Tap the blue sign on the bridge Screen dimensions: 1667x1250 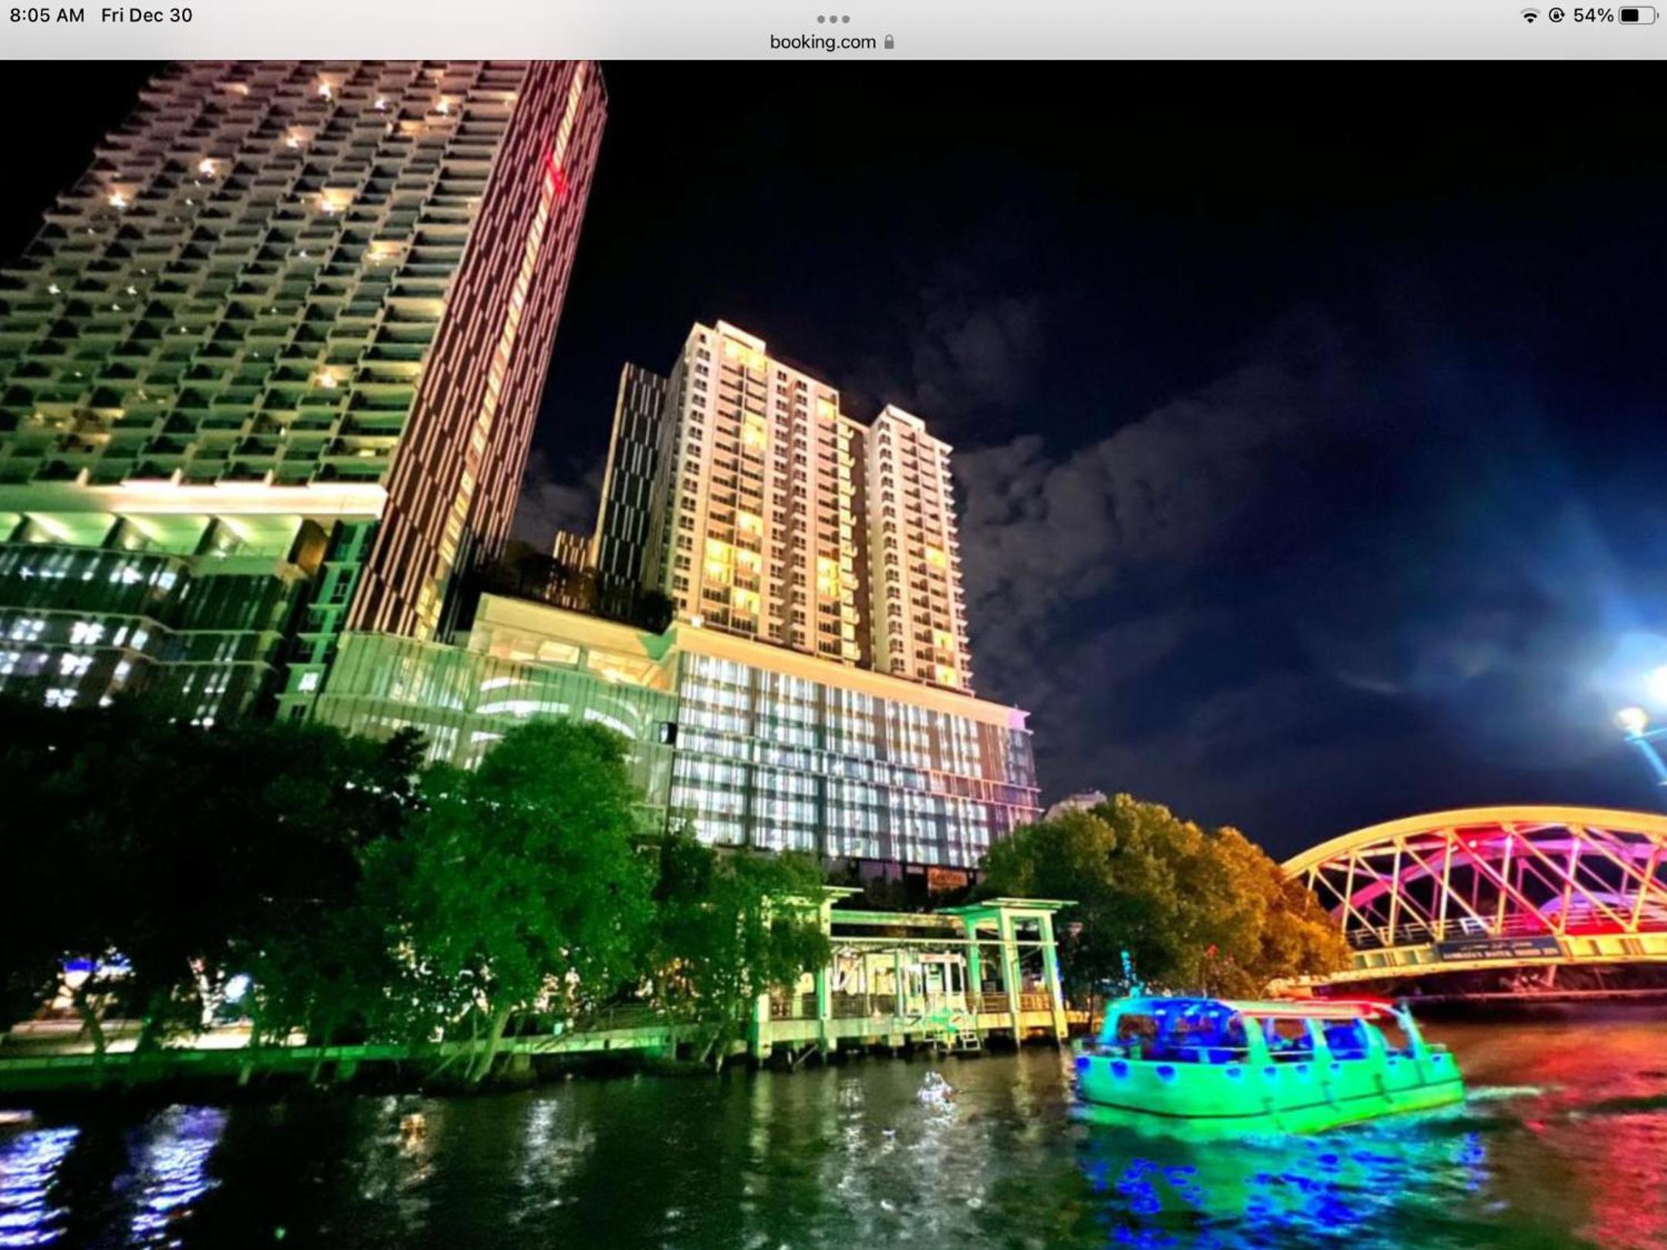pos(1499,949)
